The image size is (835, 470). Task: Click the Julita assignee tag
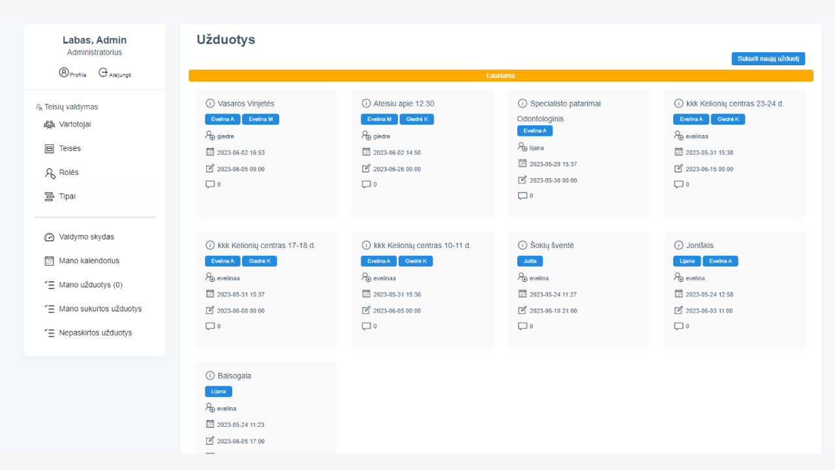pos(529,261)
